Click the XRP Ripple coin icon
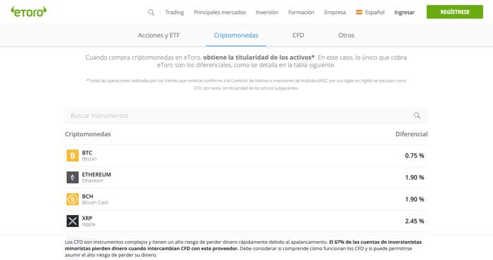The height and width of the screenshot is (260, 493). click(73, 221)
